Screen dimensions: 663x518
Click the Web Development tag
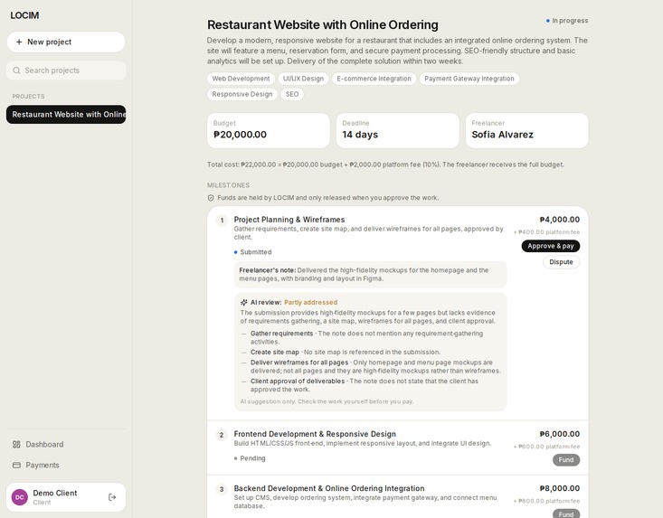click(x=241, y=79)
